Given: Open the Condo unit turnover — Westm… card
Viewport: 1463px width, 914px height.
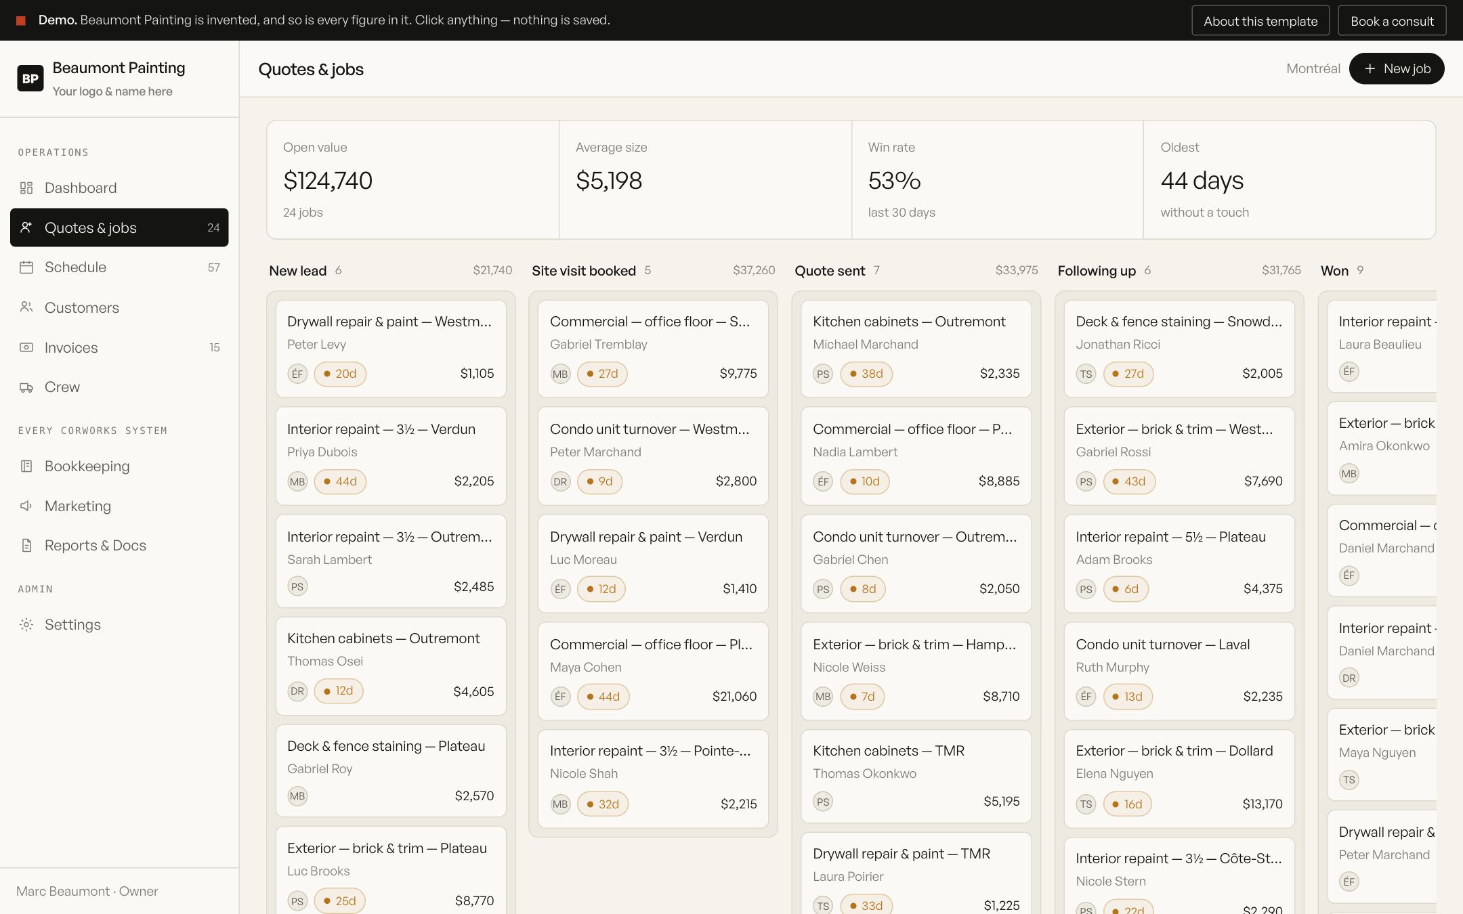Looking at the screenshot, I should pos(653,456).
